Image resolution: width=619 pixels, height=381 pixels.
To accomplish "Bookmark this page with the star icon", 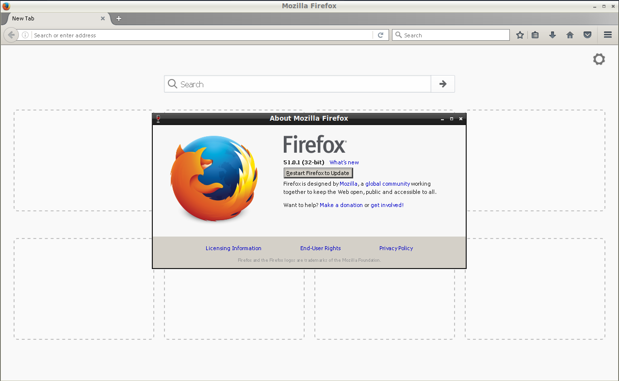I will pos(520,35).
